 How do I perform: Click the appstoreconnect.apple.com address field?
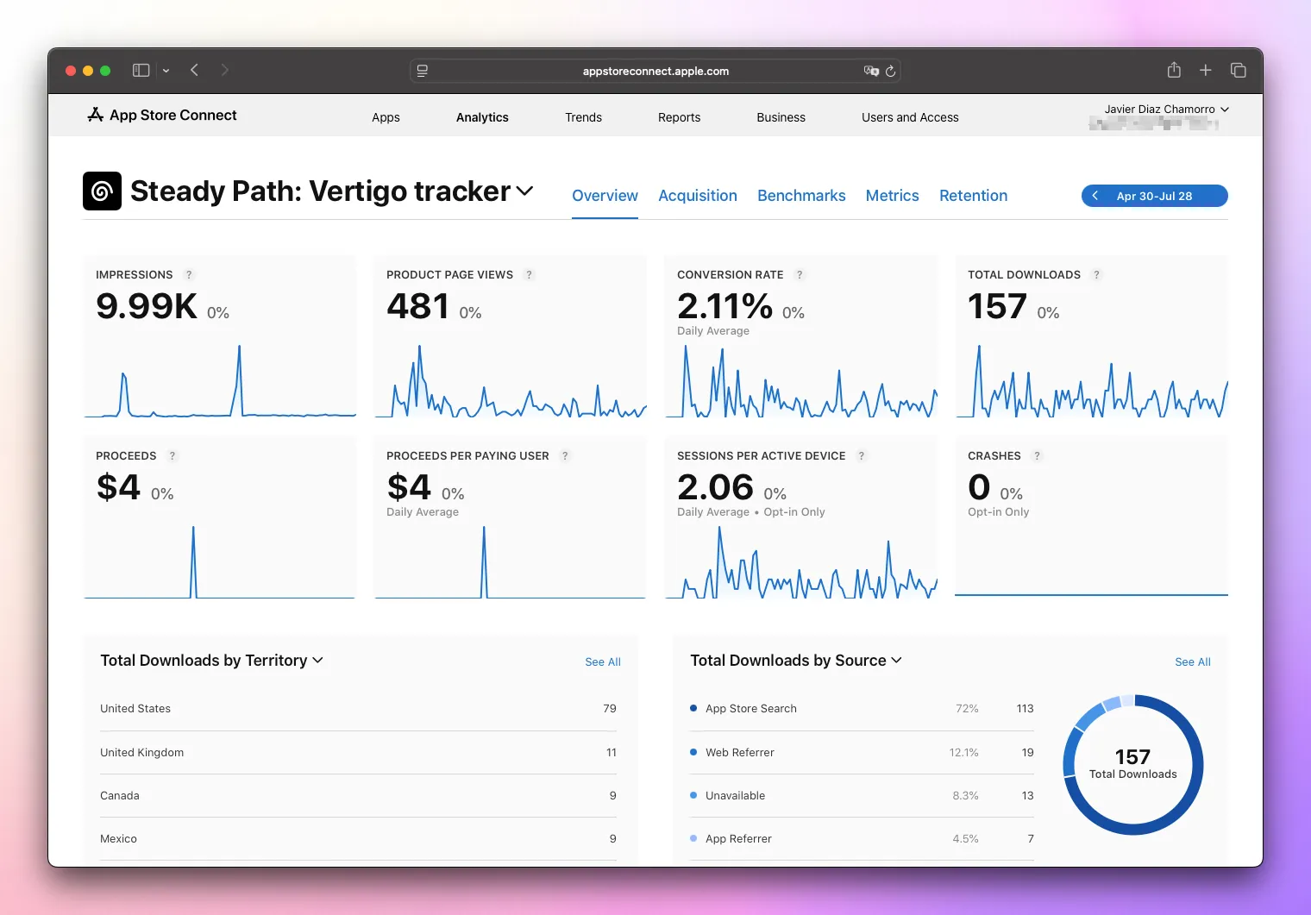pyautogui.click(x=655, y=72)
